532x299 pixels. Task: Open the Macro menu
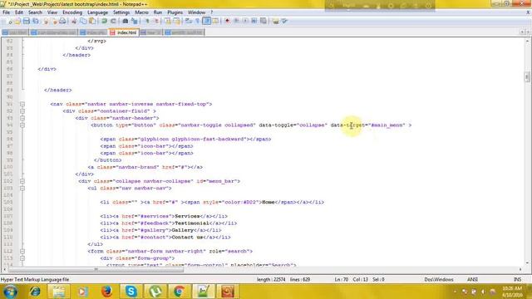pos(141,12)
